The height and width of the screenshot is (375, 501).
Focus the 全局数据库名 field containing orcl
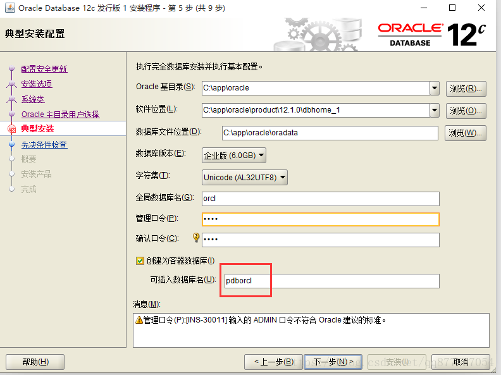pos(321,199)
